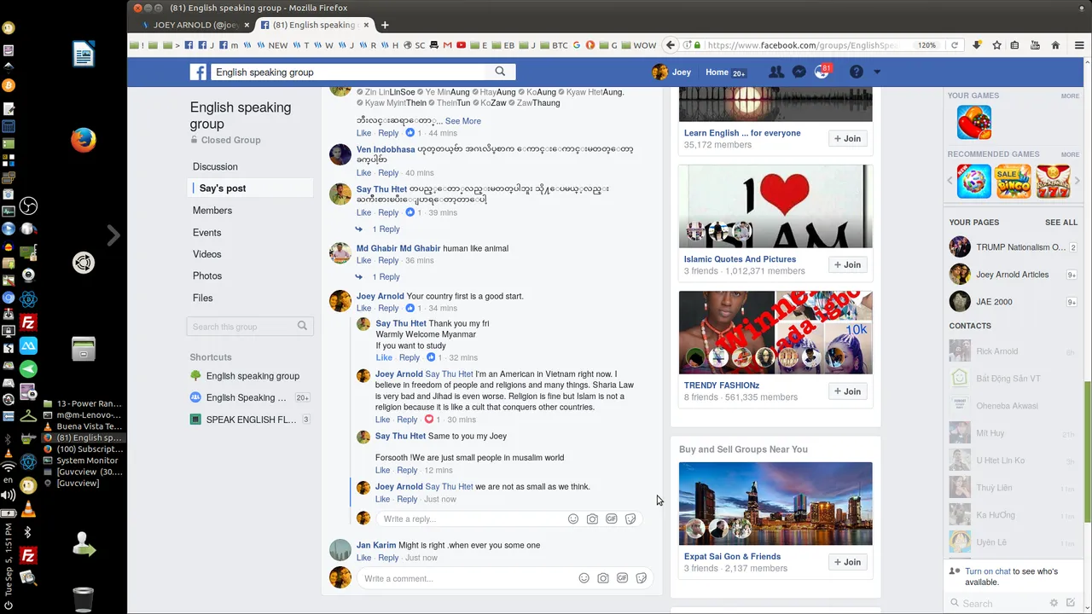Open new tab with plus button
The height and width of the screenshot is (614, 1092).
tap(385, 25)
